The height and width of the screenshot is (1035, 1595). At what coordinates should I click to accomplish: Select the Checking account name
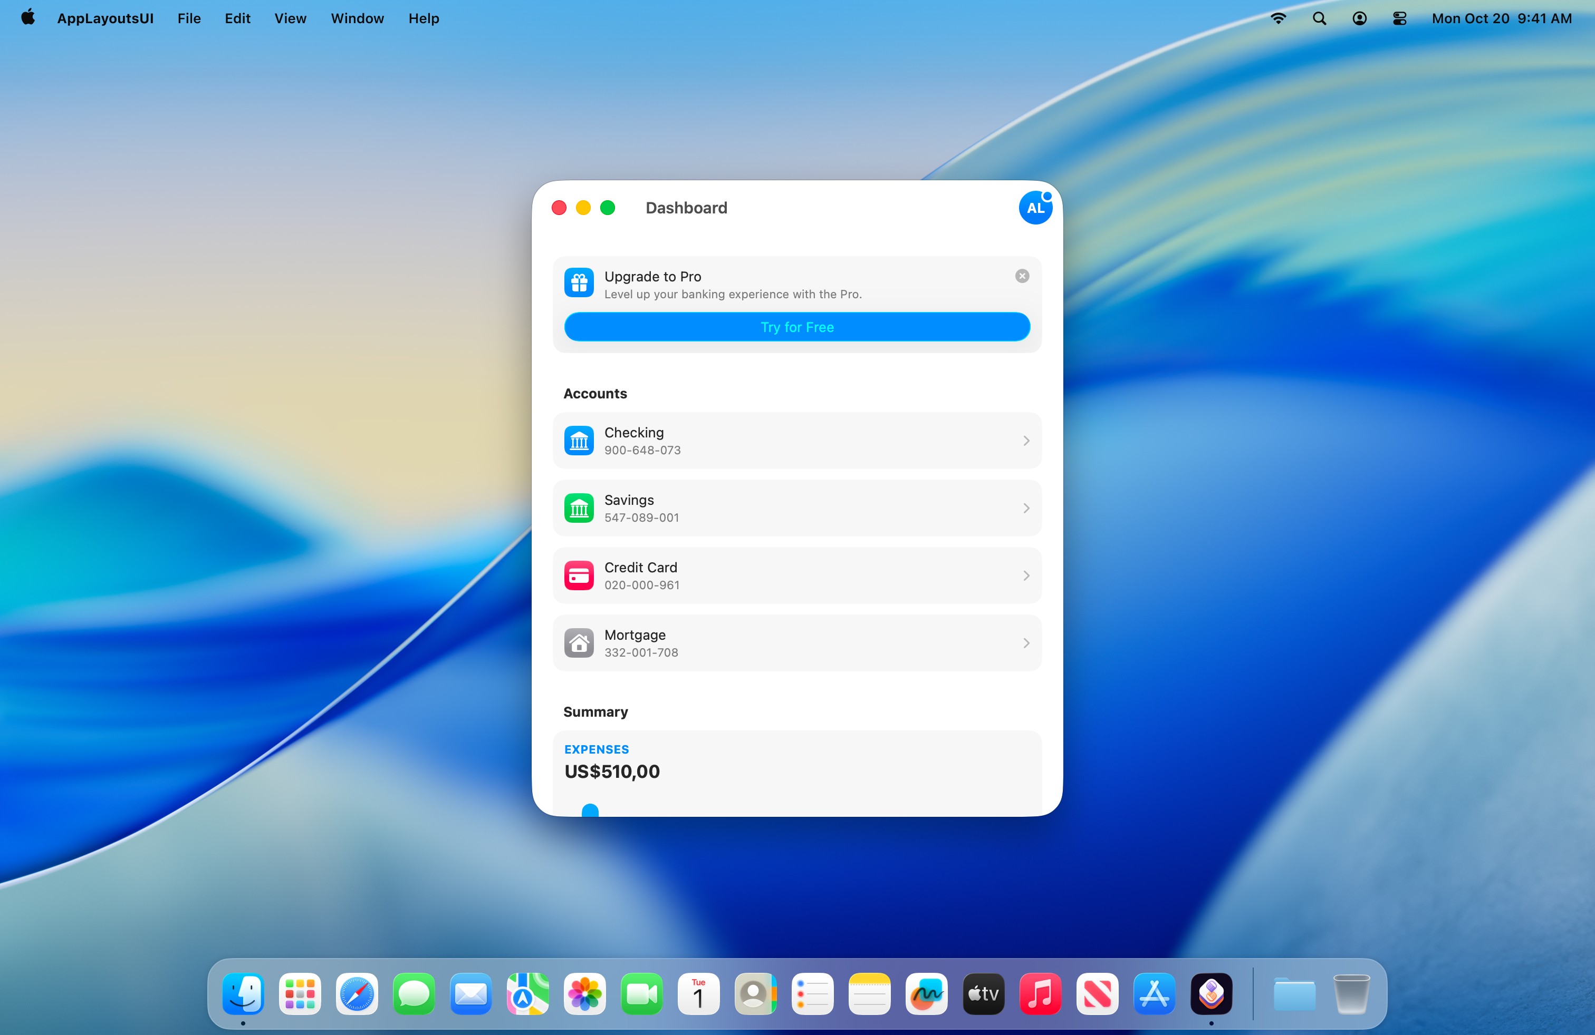coord(633,433)
